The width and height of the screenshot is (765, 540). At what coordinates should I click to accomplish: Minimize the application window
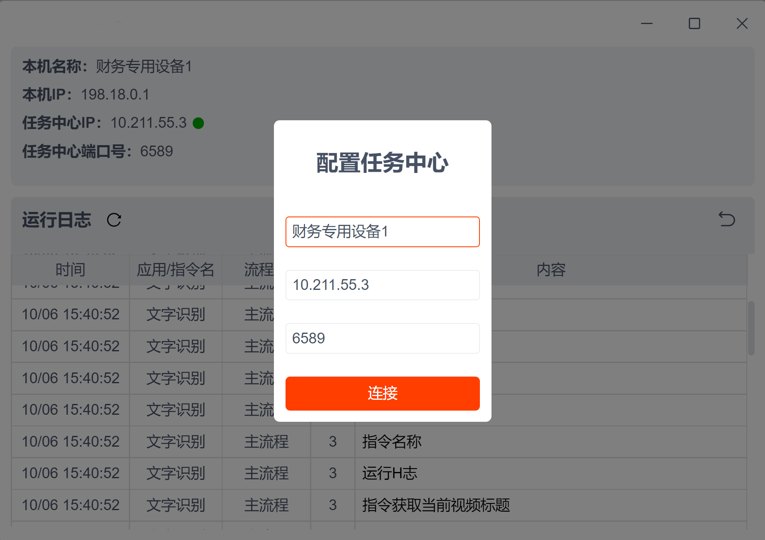(x=646, y=24)
